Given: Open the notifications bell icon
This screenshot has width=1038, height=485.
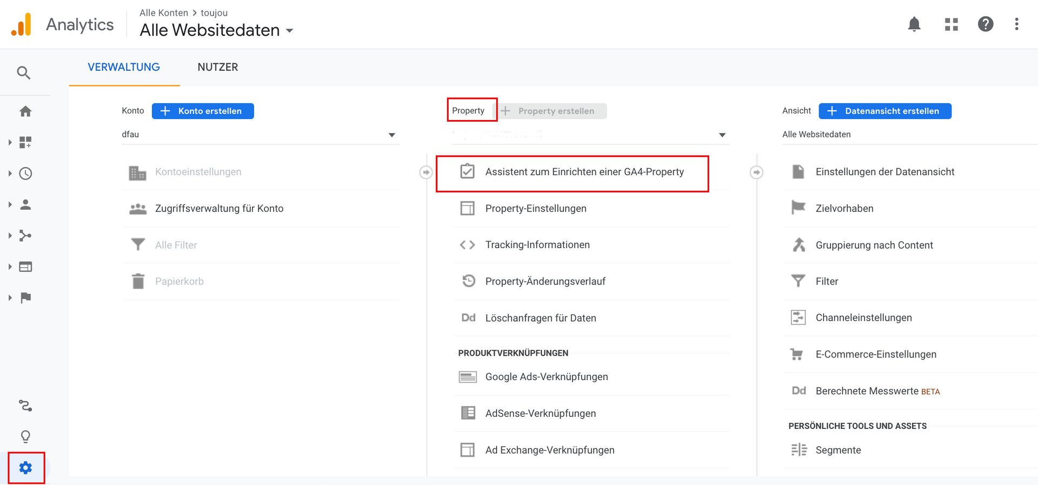Looking at the screenshot, I should [914, 24].
